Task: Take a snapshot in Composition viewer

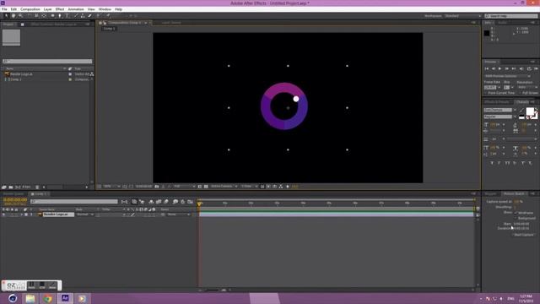Action: [157, 187]
